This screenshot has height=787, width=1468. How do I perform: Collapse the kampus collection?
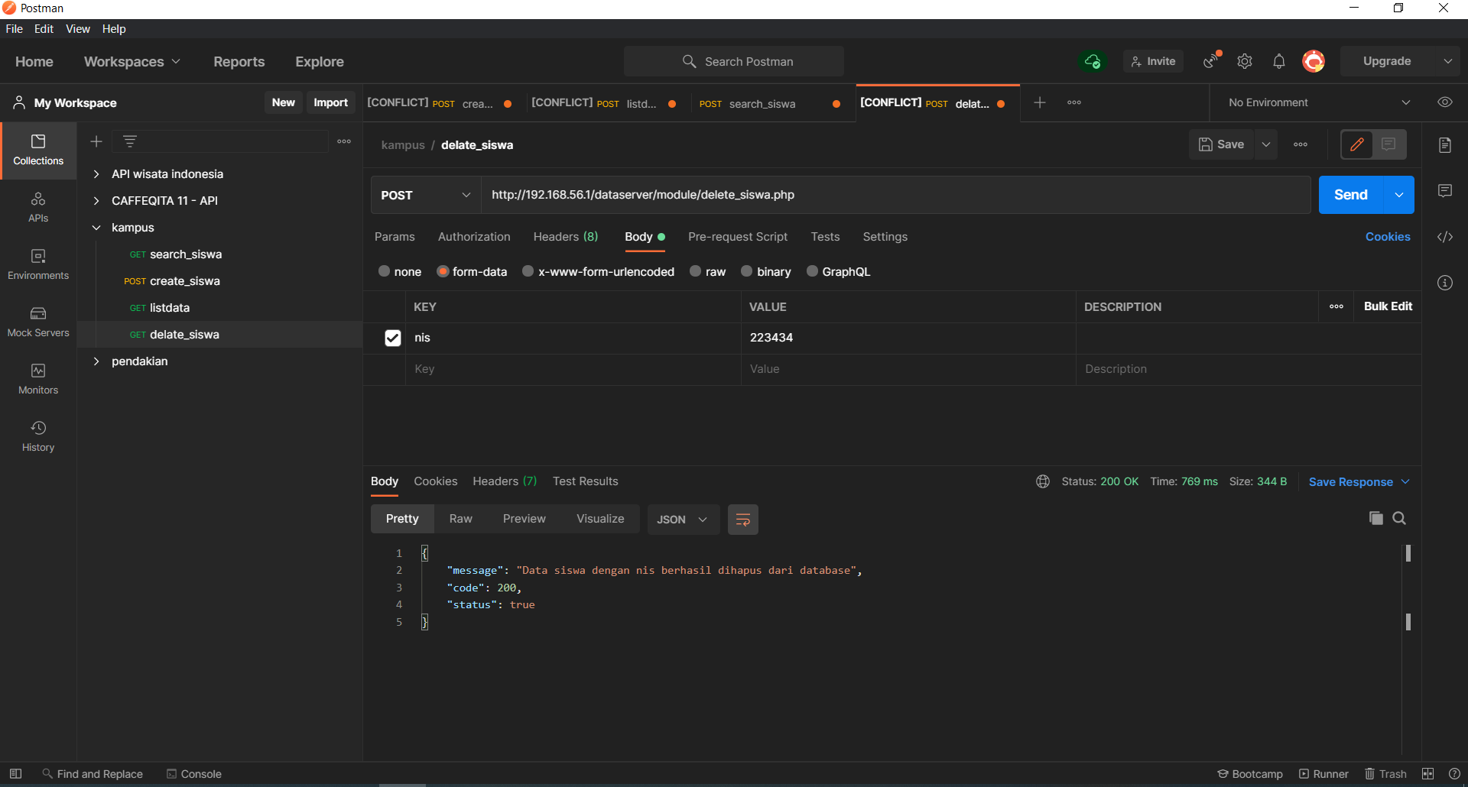tap(96, 228)
